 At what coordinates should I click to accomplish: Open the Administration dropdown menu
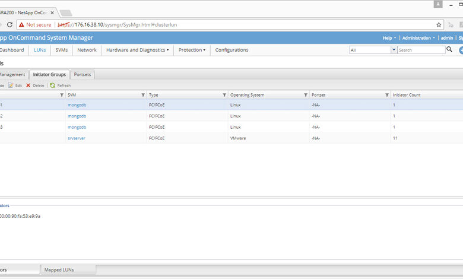[x=418, y=38]
